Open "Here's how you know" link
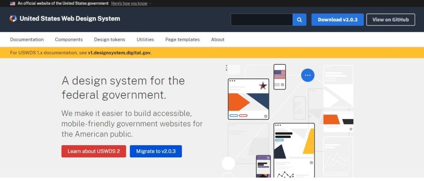424x181 pixels. tap(129, 3)
